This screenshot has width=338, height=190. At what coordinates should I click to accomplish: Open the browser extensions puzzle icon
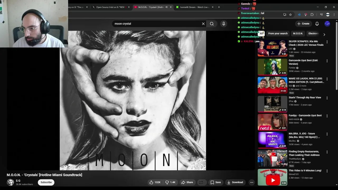coord(312,15)
